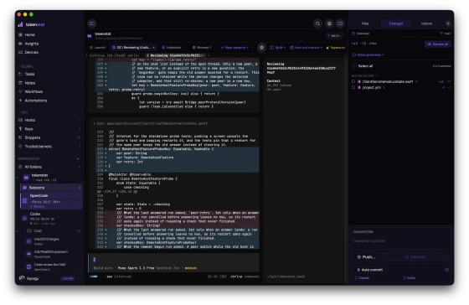Click the Auto commit button
Image resolution: width=469 pixels, height=305 pixels.
(369, 270)
